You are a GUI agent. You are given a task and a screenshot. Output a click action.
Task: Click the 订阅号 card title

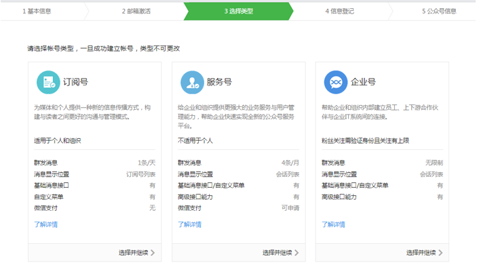coord(75,82)
